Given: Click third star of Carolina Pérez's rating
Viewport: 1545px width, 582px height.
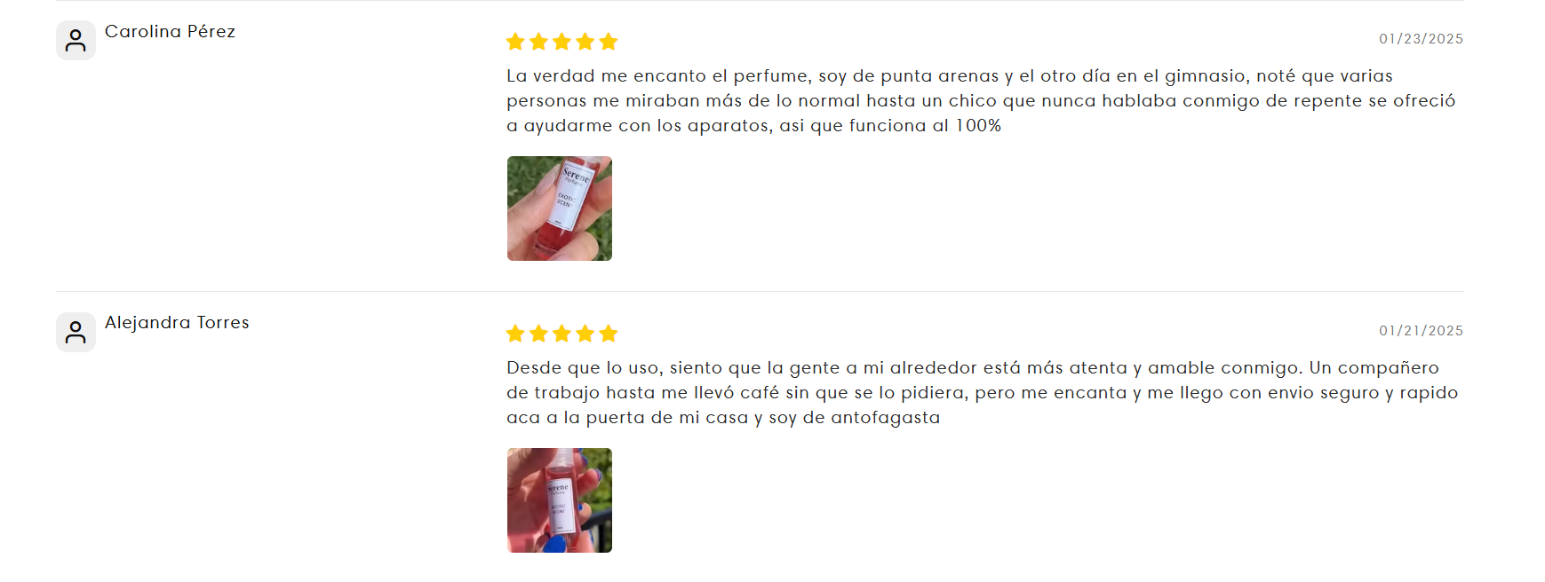Looking at the screenshot, I should 561,42.
